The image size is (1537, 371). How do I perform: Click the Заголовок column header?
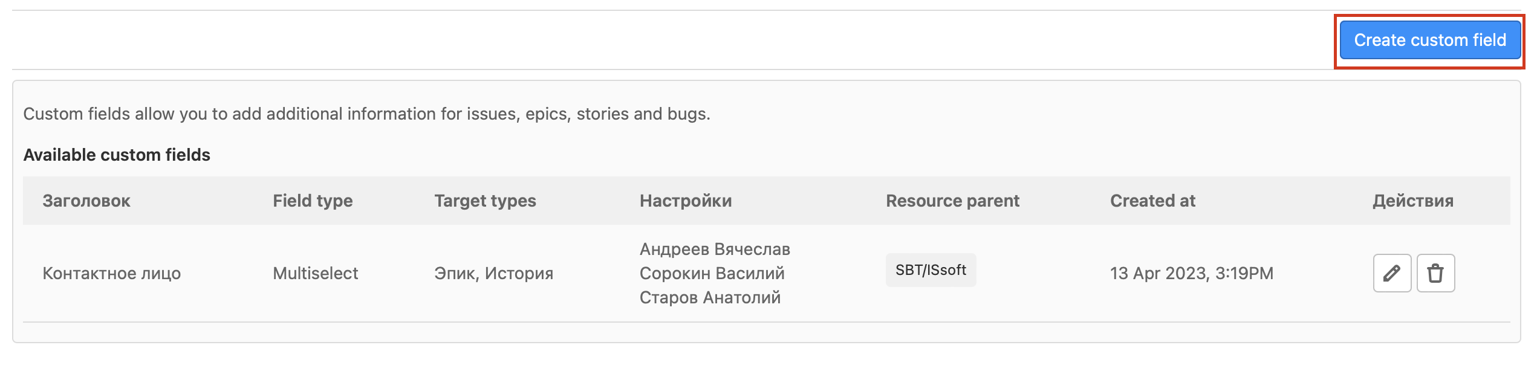click(86, 201)
